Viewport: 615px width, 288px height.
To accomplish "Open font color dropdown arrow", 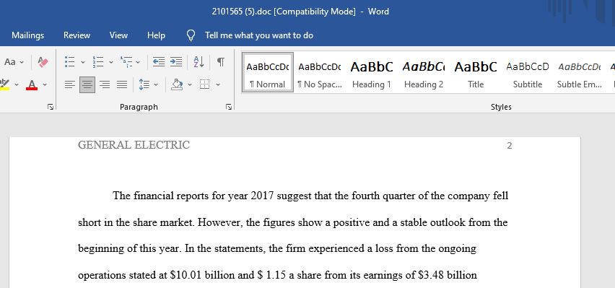I will pyautogui.click(x=45, y=84).
